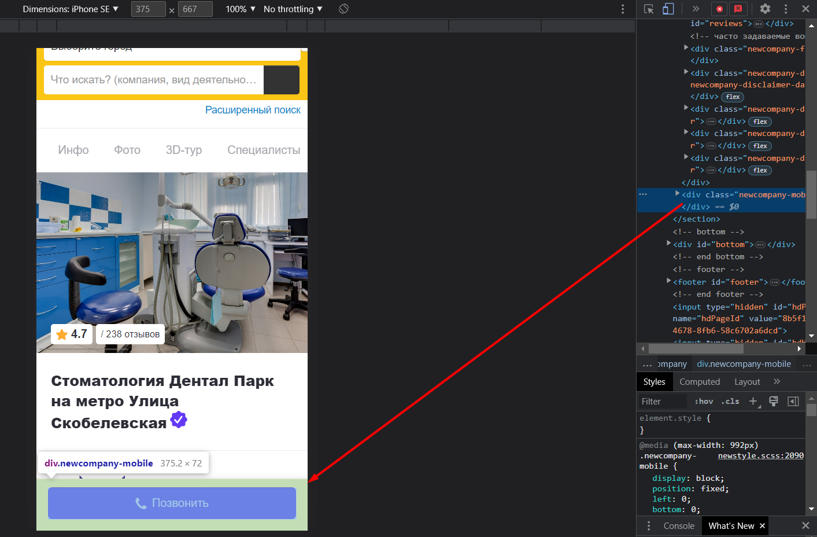Open the customize DevTools three-dot menu

[x=785, y=9]
